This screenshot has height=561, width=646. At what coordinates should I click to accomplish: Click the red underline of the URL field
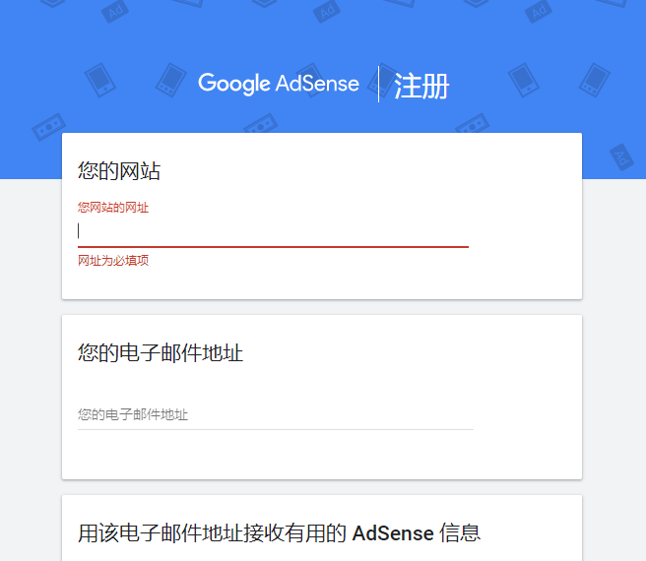click(x=273, y=247)
